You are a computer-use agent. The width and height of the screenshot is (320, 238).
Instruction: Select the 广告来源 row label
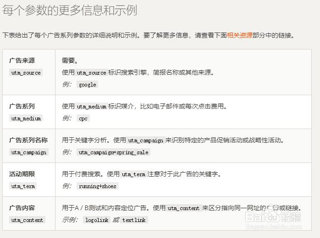coord(22,60)
